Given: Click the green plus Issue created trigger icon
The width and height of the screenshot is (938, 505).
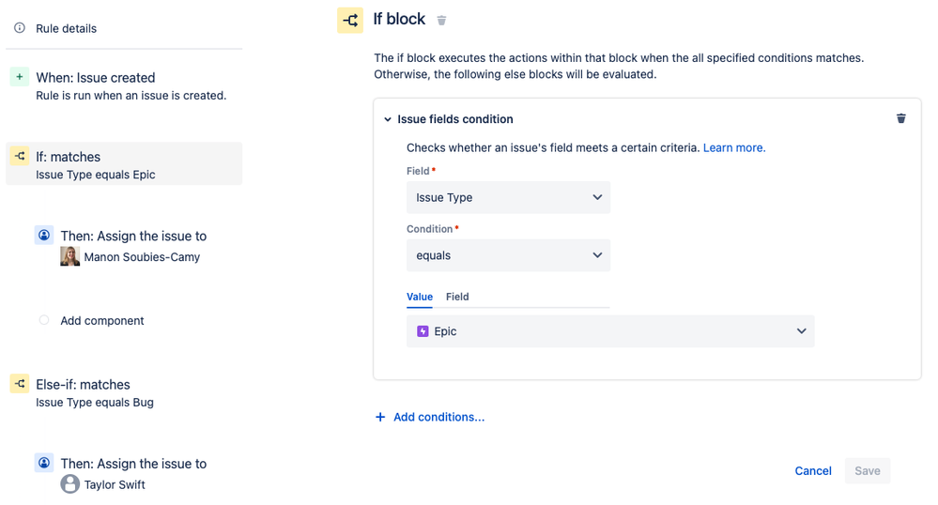Looking at the screenshot, I should [20, 77].
